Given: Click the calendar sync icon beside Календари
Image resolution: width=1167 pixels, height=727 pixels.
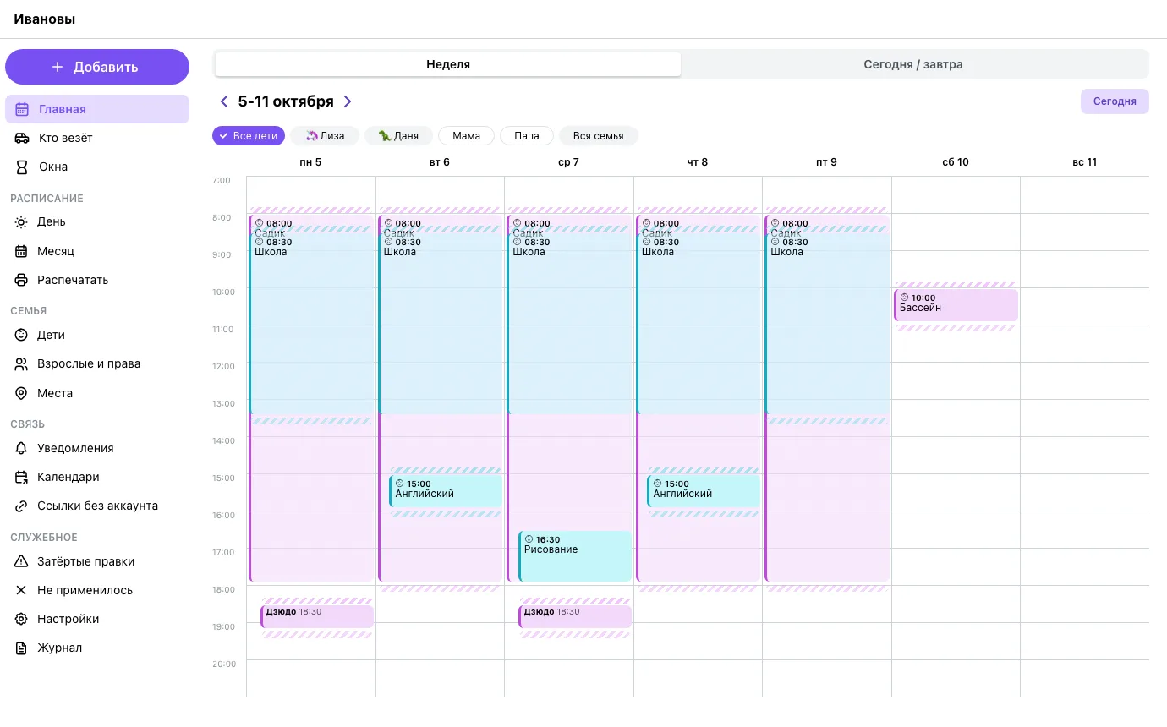Looking at the screenshot, I should 21,477.
